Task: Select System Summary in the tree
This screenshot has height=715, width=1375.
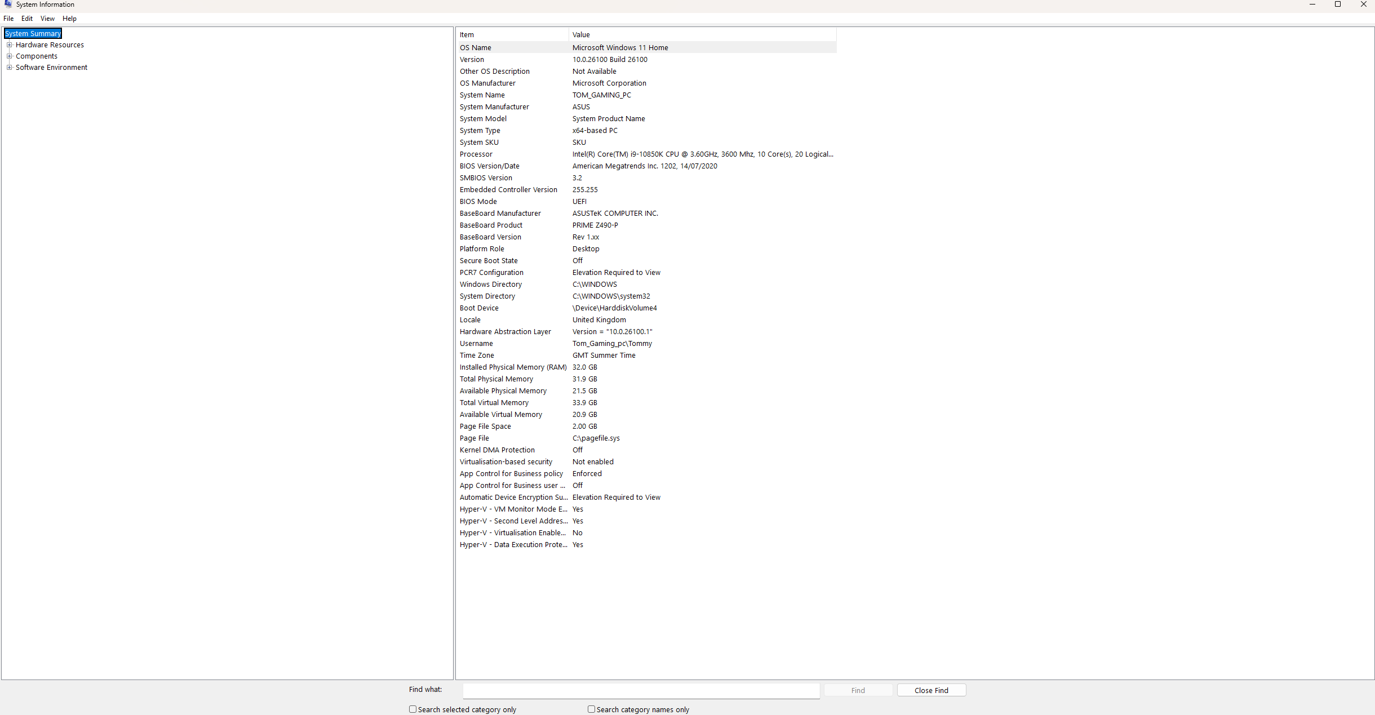Action: coord(33,34)
